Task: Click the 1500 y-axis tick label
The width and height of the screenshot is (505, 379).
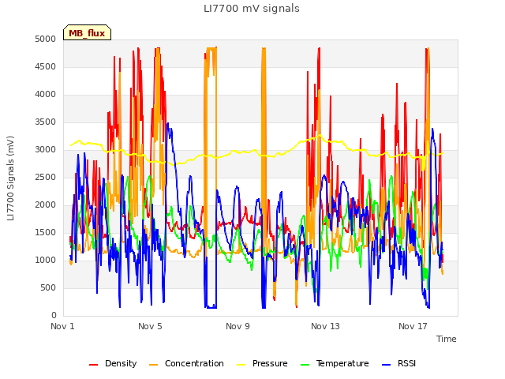Action: click(x=46, y=233)
